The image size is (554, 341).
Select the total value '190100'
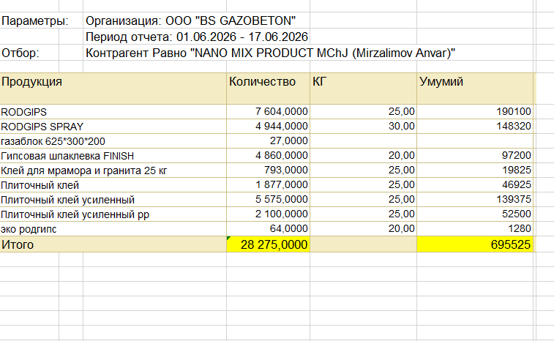pyautogui.click(x=475, y=112)
